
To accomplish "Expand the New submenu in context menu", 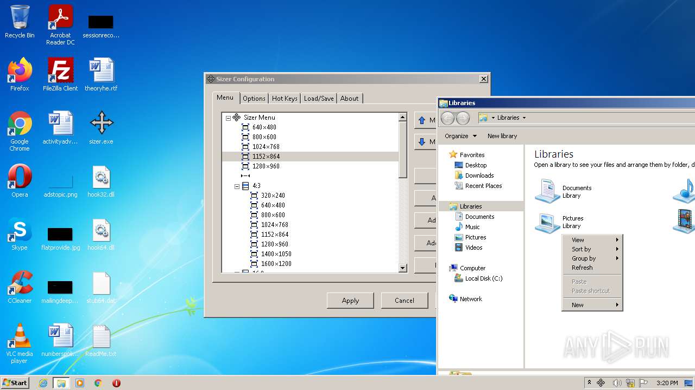I will pyautogui.click(x=592, y=305).
